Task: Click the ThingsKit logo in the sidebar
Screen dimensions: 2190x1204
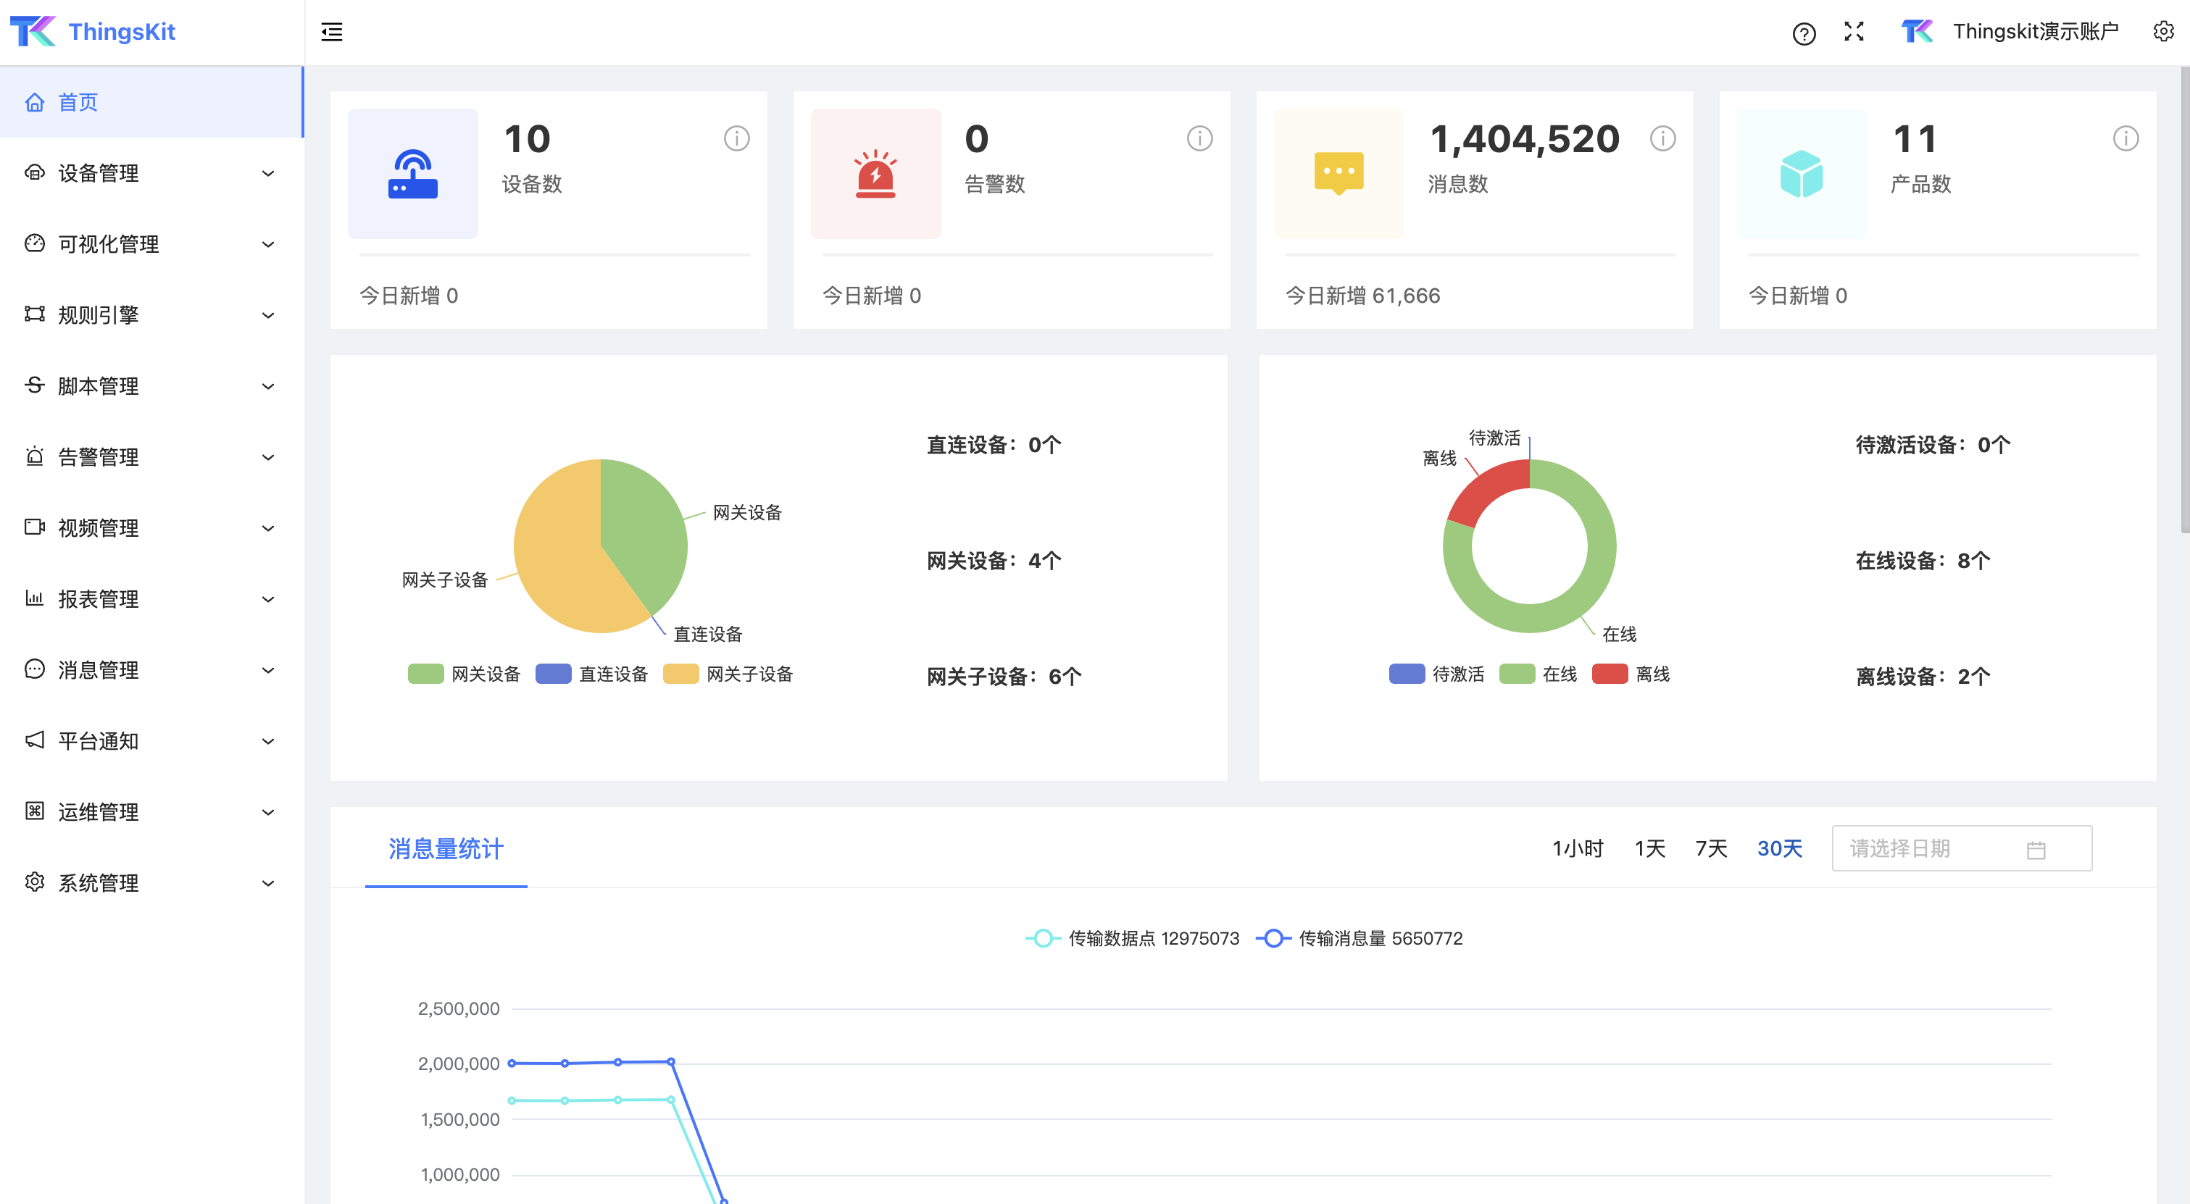Action: 33,31
